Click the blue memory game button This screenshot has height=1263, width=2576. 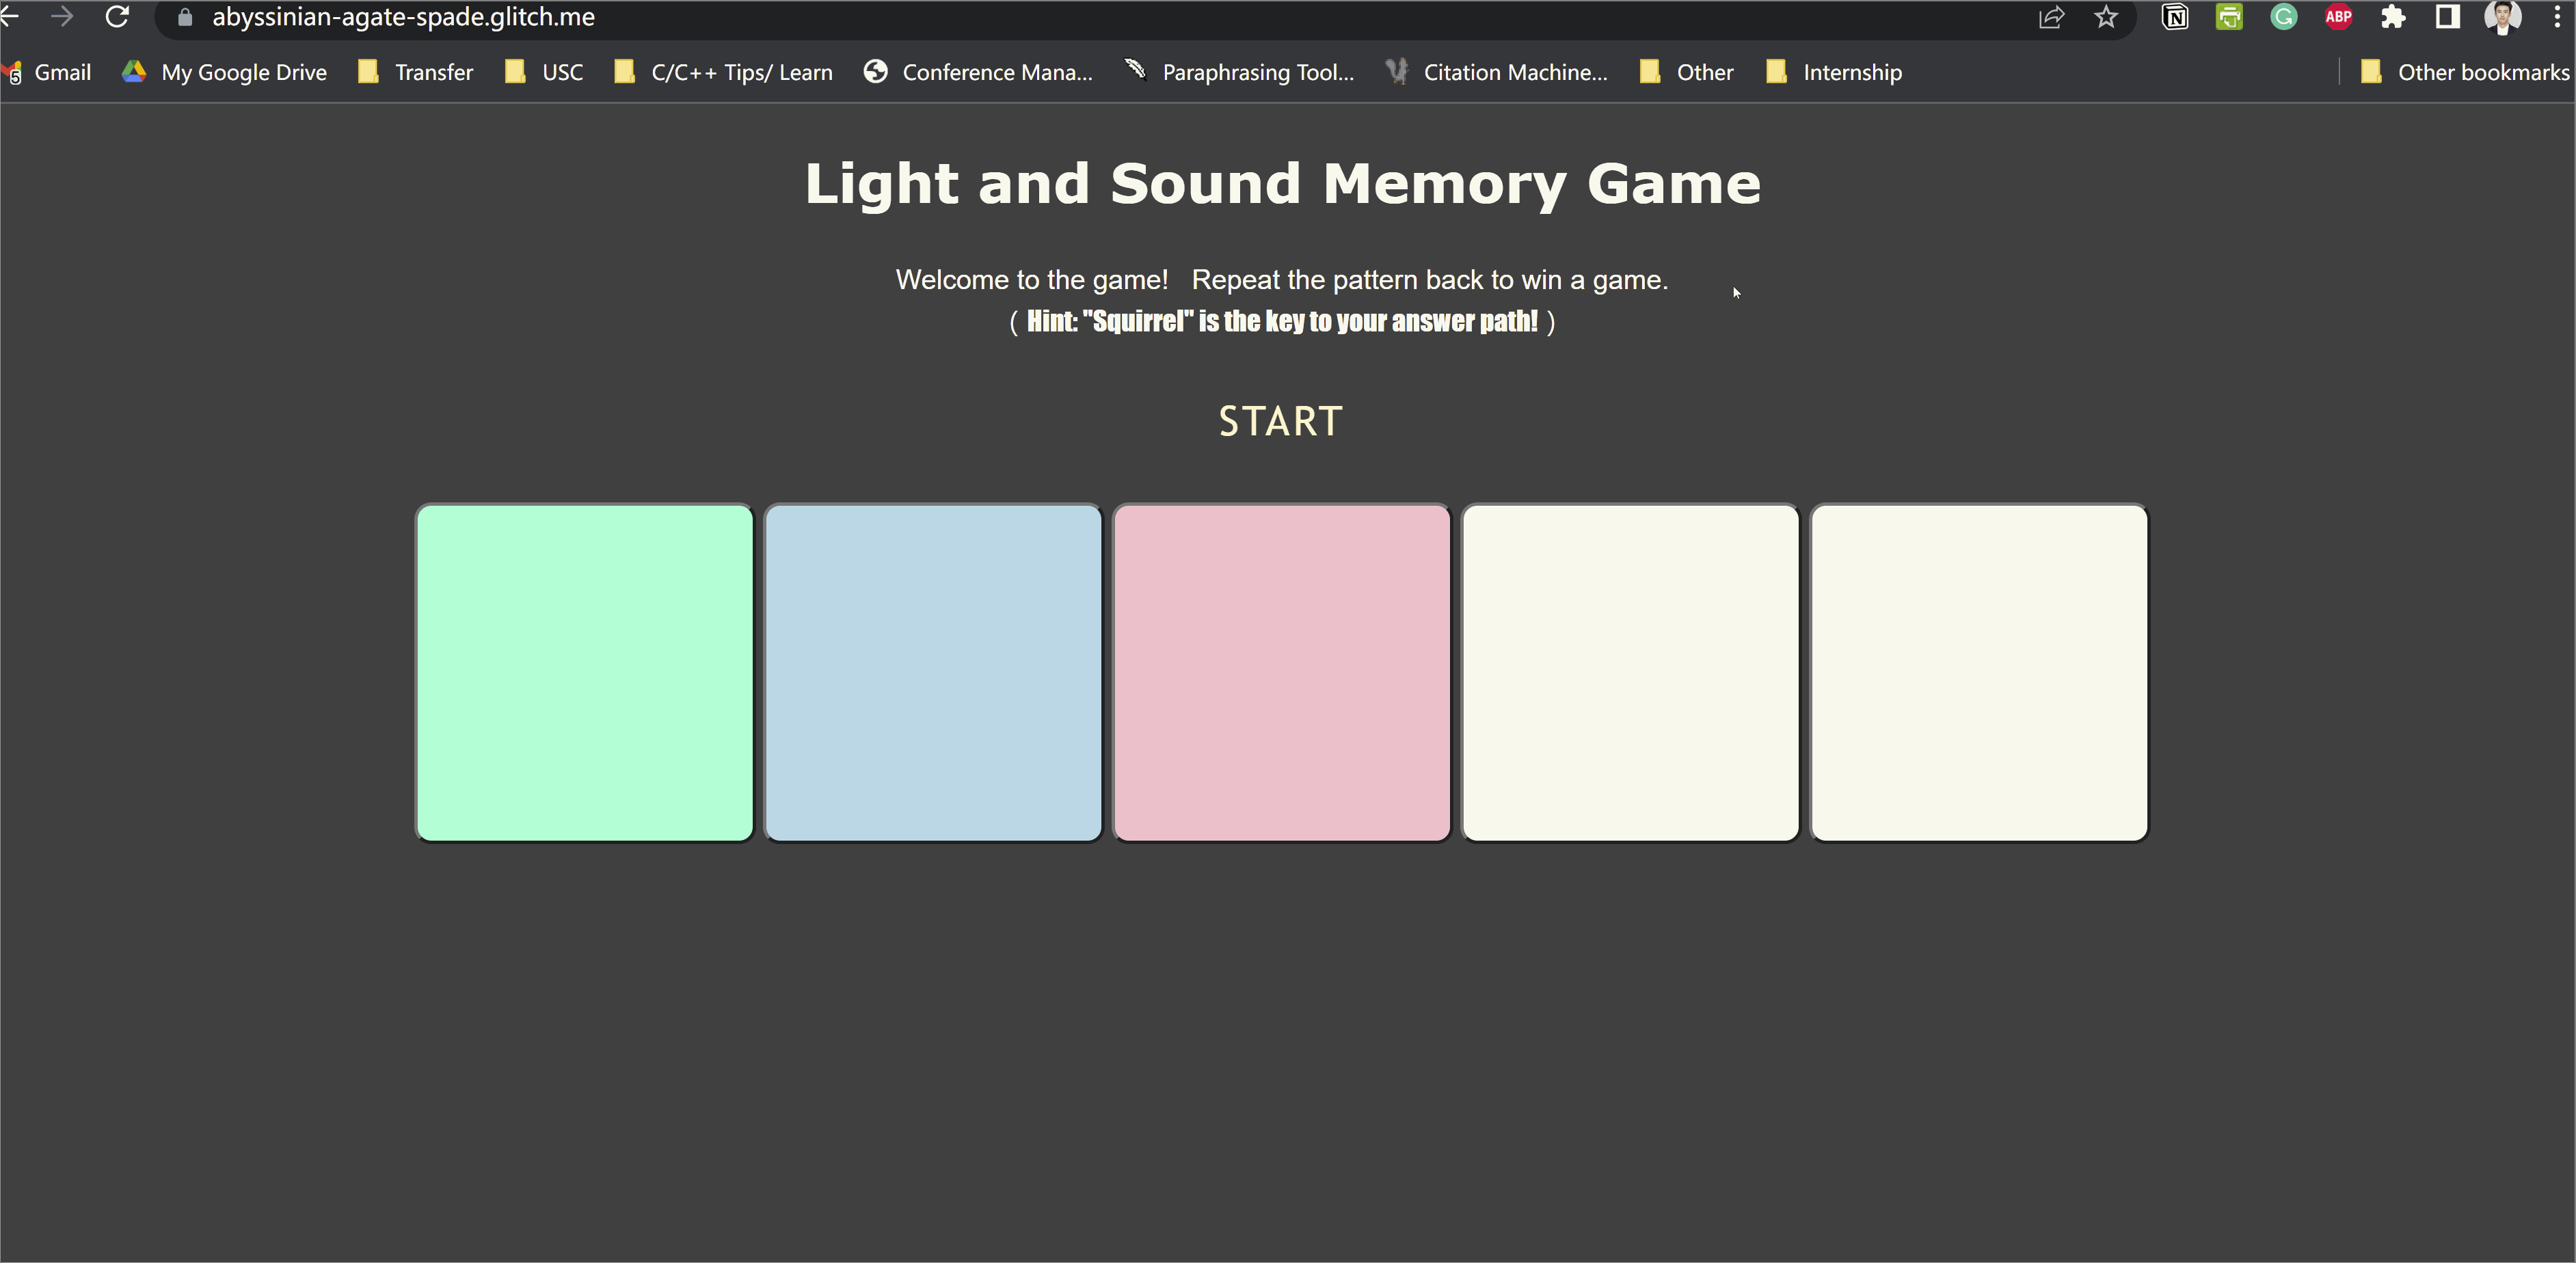click(x=932, y=670)
